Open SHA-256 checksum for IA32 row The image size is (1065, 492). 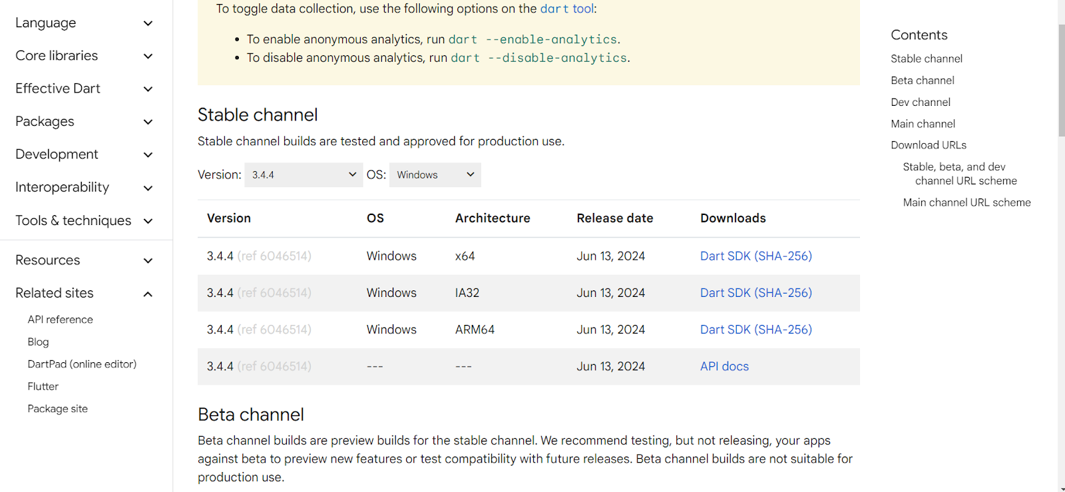tap(783, 293)
